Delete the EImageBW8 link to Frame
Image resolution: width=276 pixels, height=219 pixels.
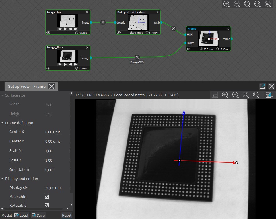coord(137,57)
